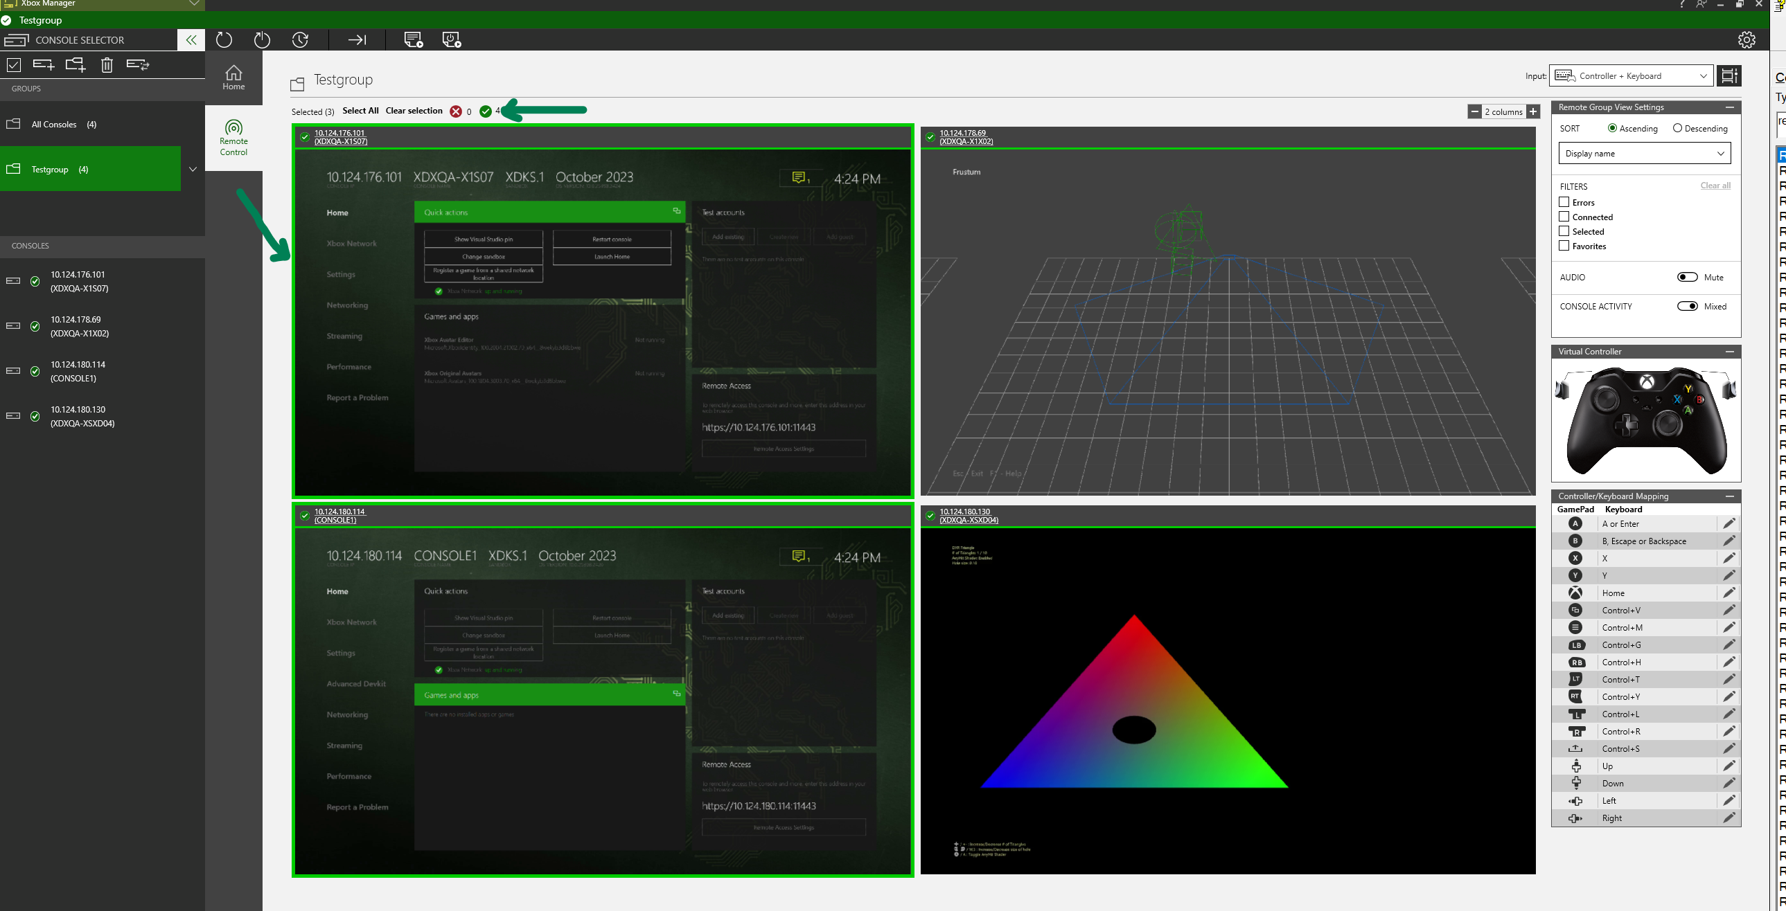Enable the Errors filter checkbox
This screenshot has height=911, width=1786.
(x=1564, y=202)
